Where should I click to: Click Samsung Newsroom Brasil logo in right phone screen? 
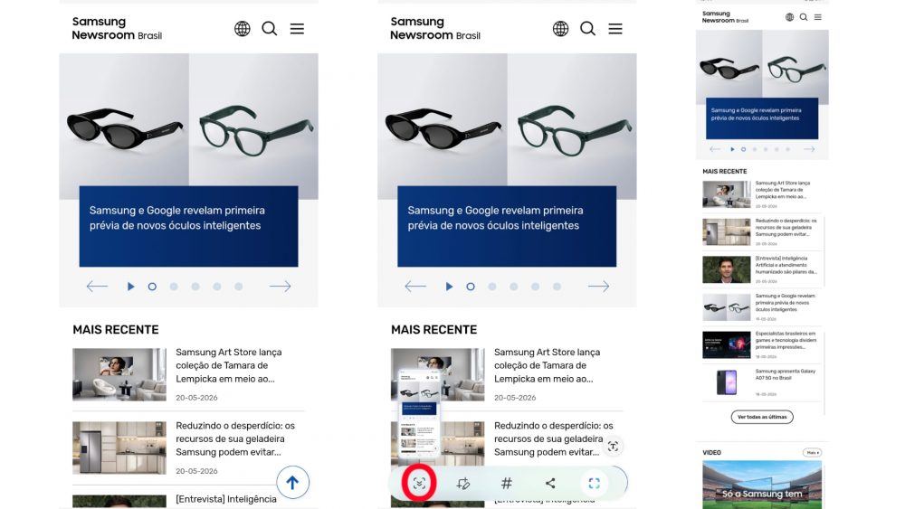[x=725, y=16]
